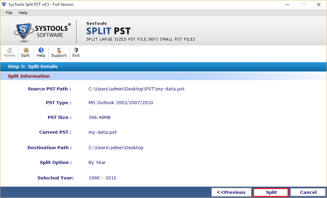Go back with the <<Previous button
327x198 pixels.
click(x=231, y=192)
